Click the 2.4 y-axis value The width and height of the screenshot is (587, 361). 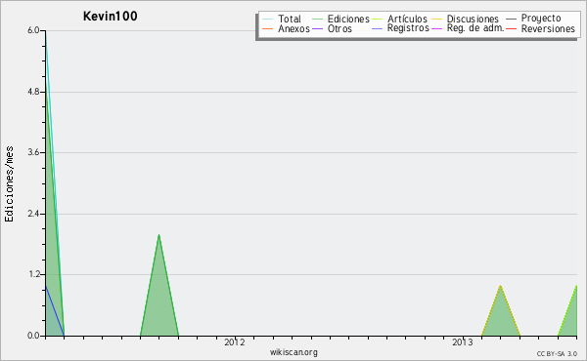[x=33, y=214]
